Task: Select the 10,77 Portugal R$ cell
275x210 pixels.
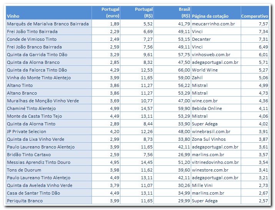Action: 137,100
